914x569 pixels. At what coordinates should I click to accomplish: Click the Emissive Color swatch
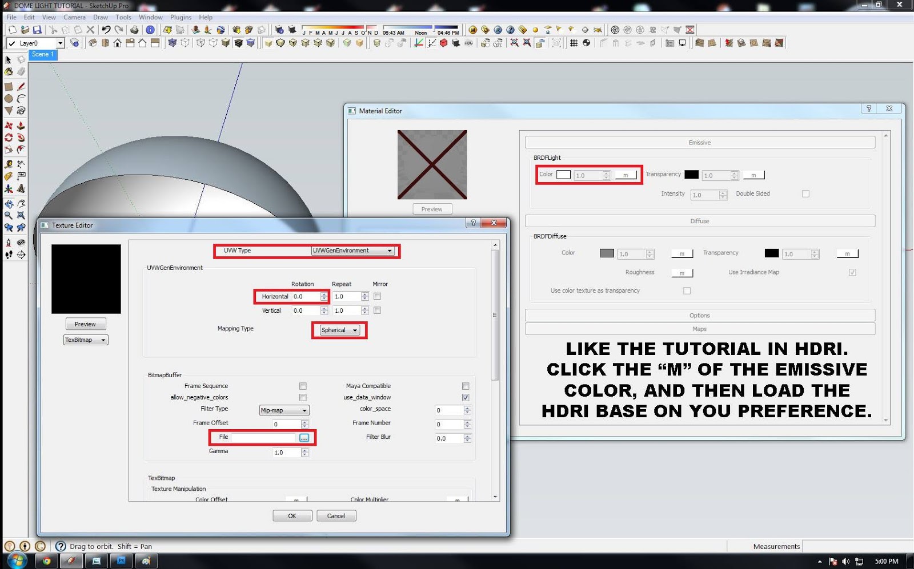[x=563, y=174]
